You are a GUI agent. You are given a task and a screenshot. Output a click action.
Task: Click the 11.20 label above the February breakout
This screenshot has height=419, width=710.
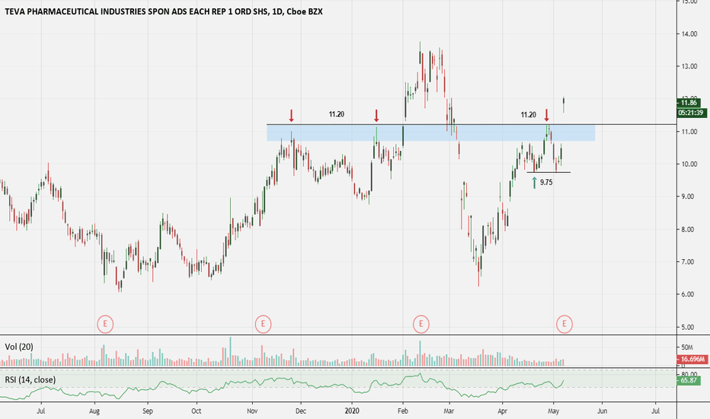(x=337, y=114)
